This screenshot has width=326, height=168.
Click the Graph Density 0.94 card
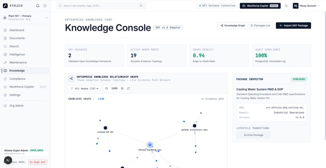click(219, 55)
